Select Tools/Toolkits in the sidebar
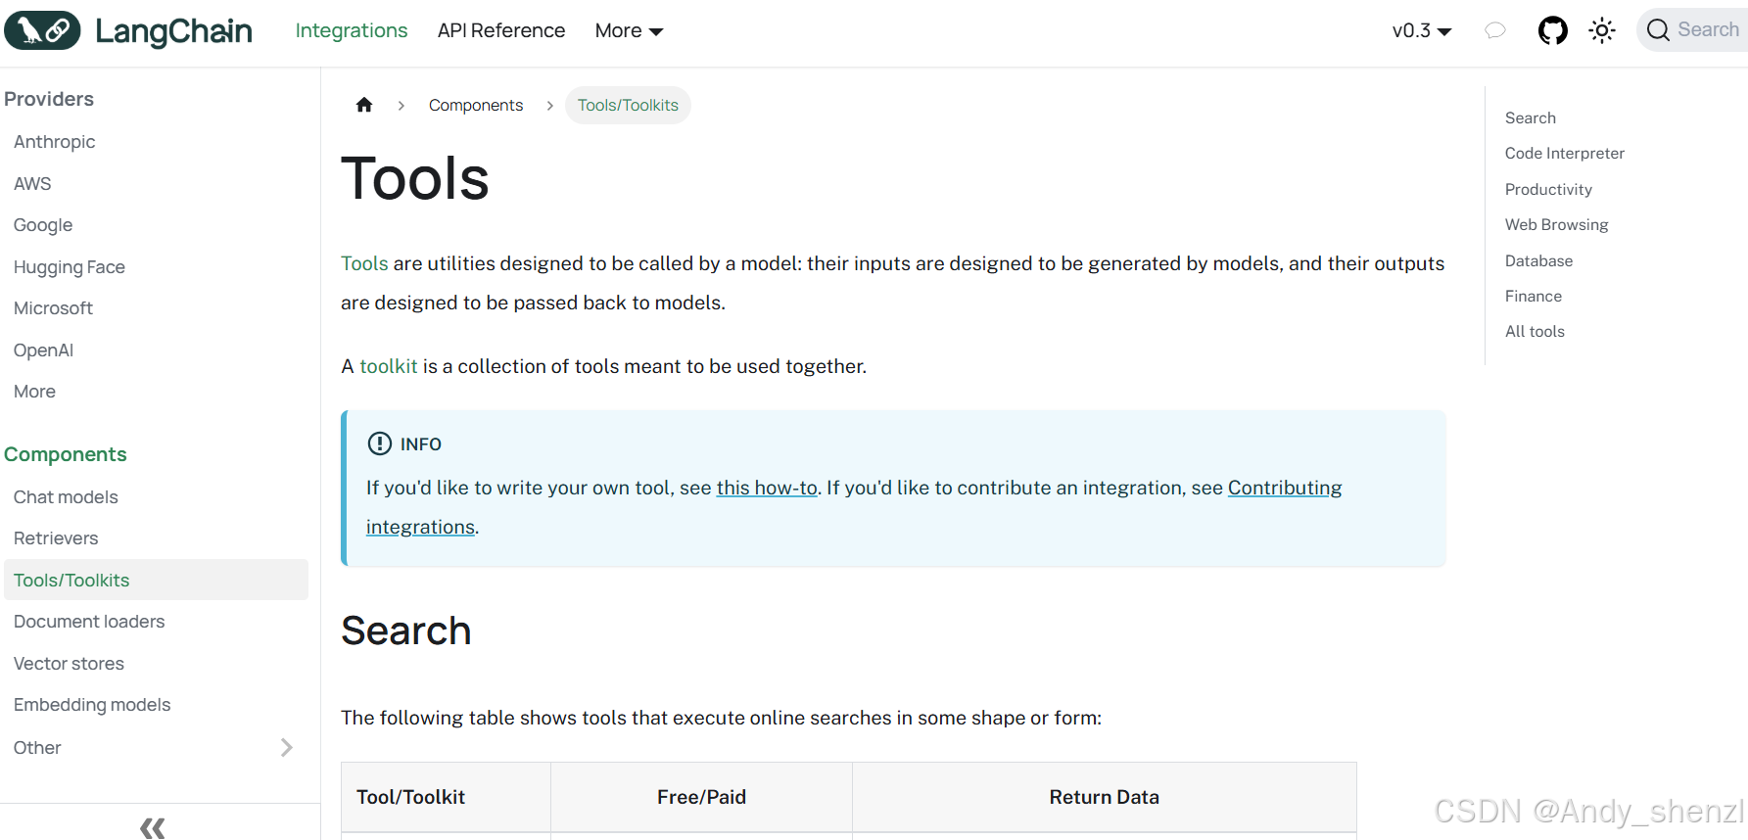This screenshot has width=1748, height=840. tap(156, 580)
